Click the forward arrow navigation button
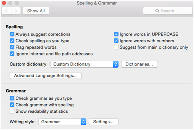Screen dimensions: 194x130 [16, 11]
